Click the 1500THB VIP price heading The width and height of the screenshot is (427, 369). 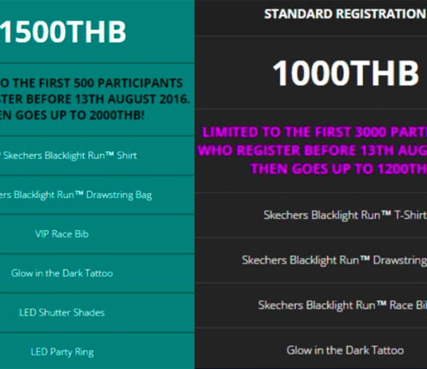pos(63,32)
